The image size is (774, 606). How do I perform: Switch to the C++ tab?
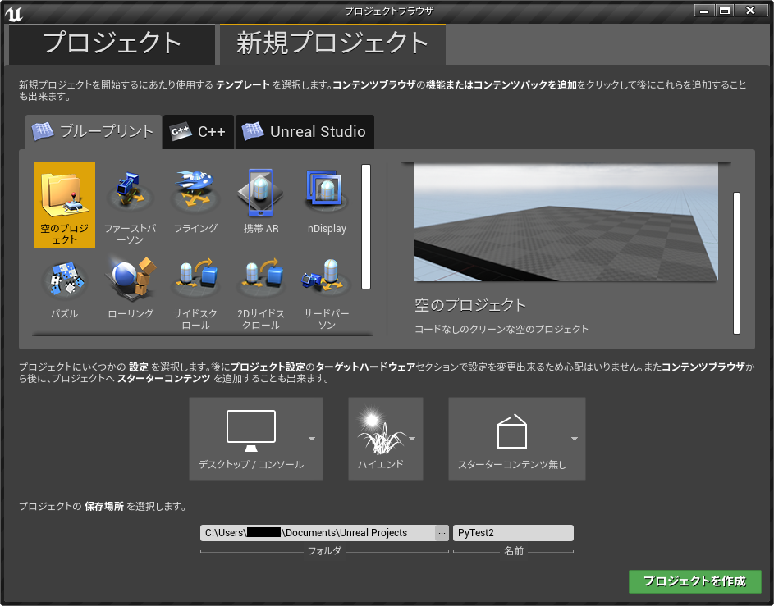[x=199, y=132]
